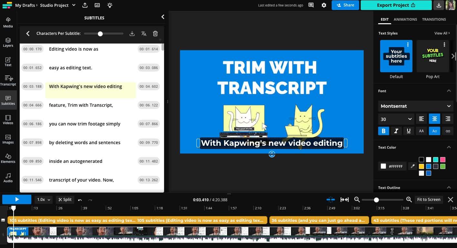Screen dimensions: 457x248
Task: Click the Share button
Action: [345, 5]
